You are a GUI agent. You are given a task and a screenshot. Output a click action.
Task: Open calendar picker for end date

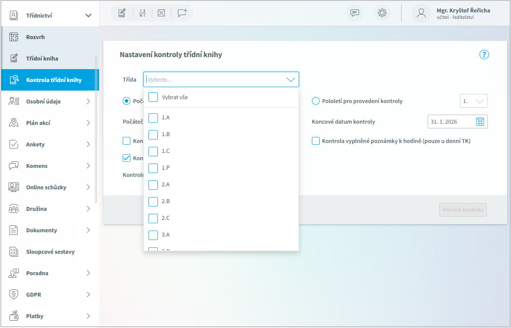coord(480,122)
